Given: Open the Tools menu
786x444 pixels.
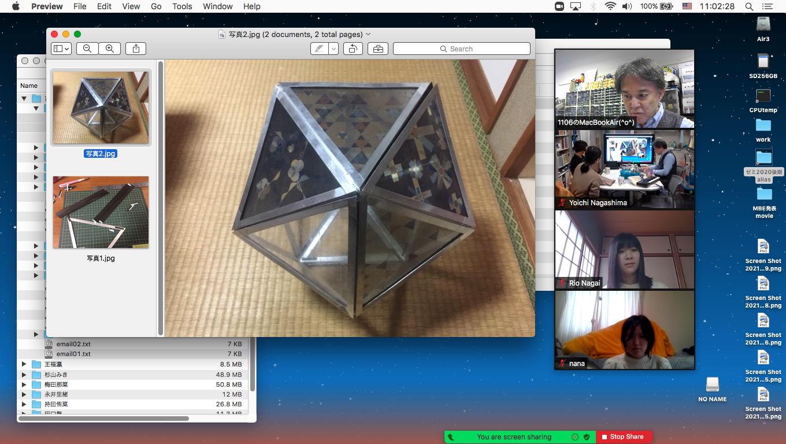Looking at the screenshot, I should click(x=182, y=6).
